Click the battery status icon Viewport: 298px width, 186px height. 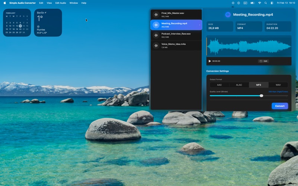[x=253, y=3]
